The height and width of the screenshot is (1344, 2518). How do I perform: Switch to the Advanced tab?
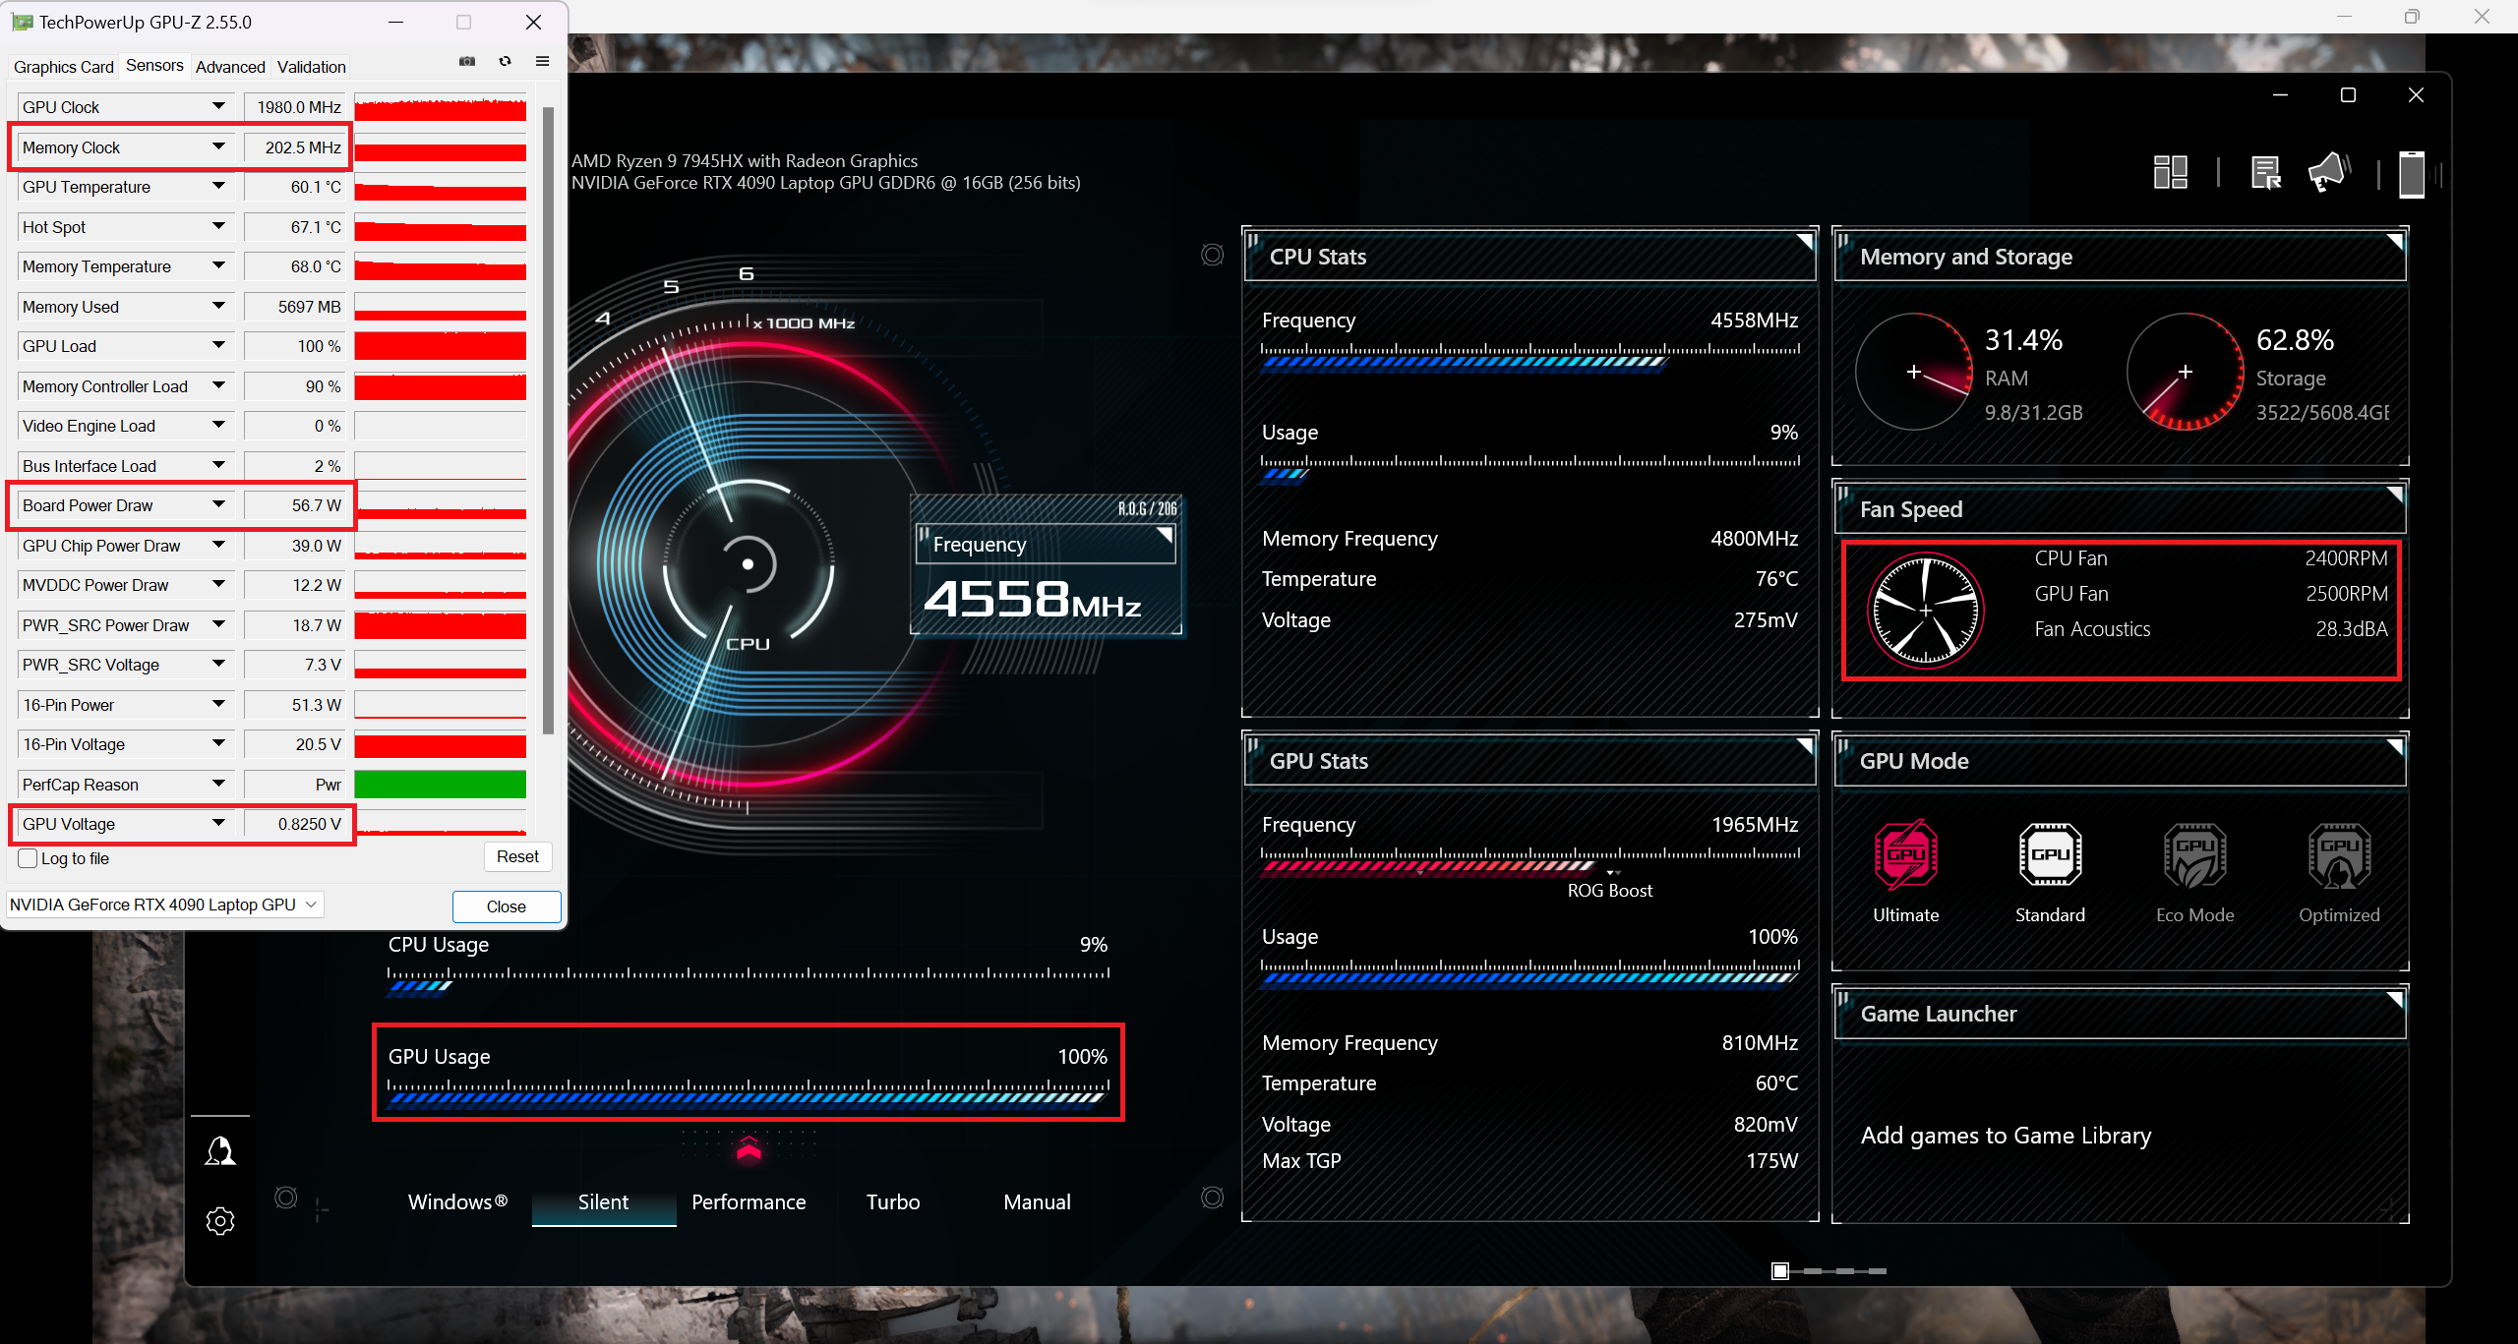pos(230,67)
